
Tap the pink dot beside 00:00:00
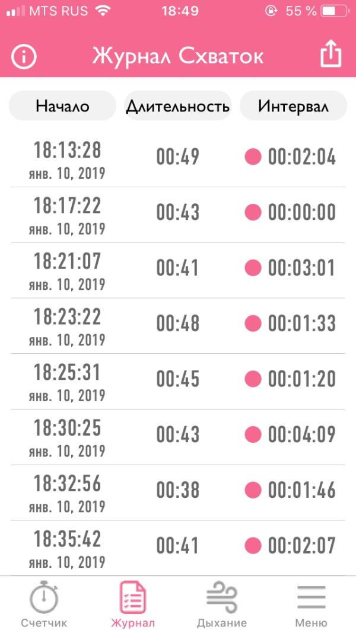point(253,212)
